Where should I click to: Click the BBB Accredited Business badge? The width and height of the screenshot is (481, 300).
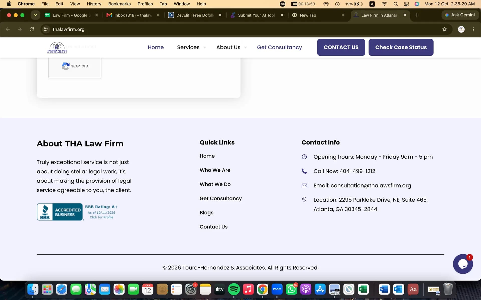click(x=77, y=212)
